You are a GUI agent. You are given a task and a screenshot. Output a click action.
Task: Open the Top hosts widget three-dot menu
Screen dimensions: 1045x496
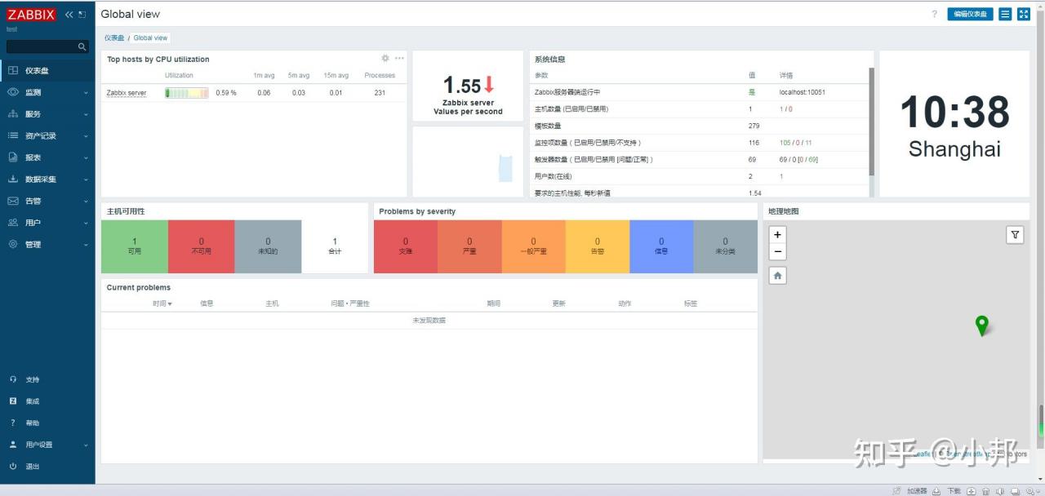point(399,58)
